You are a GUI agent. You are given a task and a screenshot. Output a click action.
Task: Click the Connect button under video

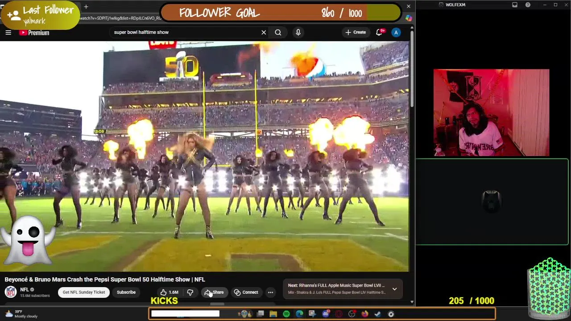tap(246, 292)
